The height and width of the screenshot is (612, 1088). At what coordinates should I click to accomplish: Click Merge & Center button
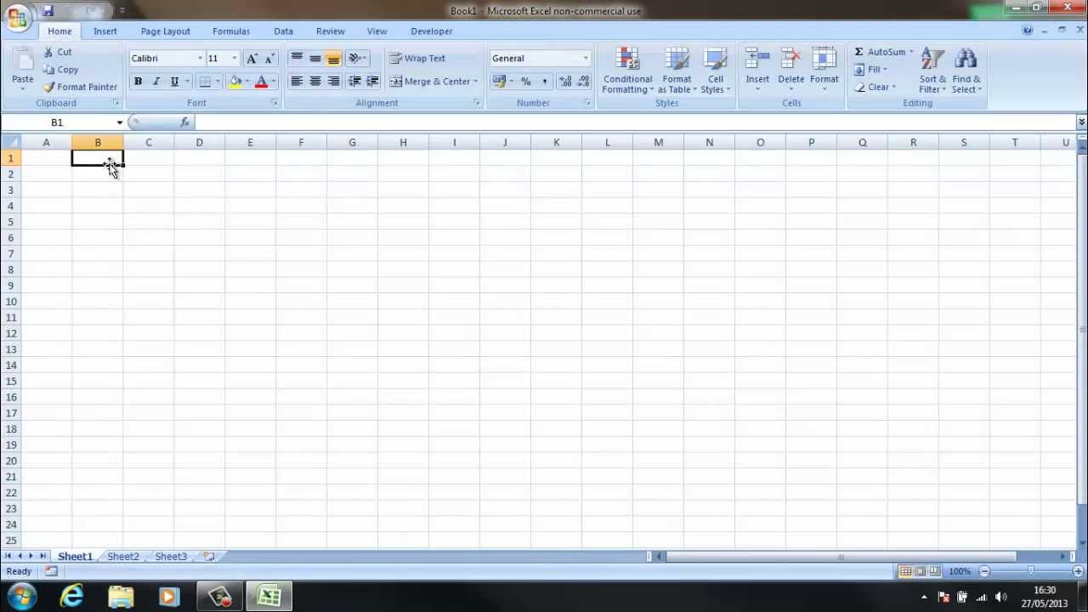tap(429, 82)
